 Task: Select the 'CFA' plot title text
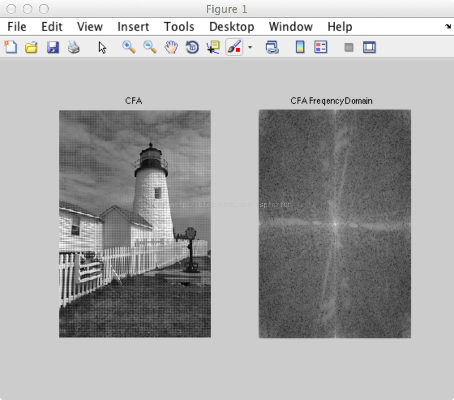(133, 101)
